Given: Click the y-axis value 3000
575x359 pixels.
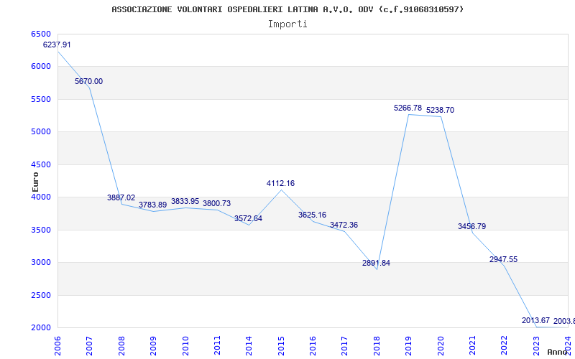Looking at the screenshot, I should [41, 263].
